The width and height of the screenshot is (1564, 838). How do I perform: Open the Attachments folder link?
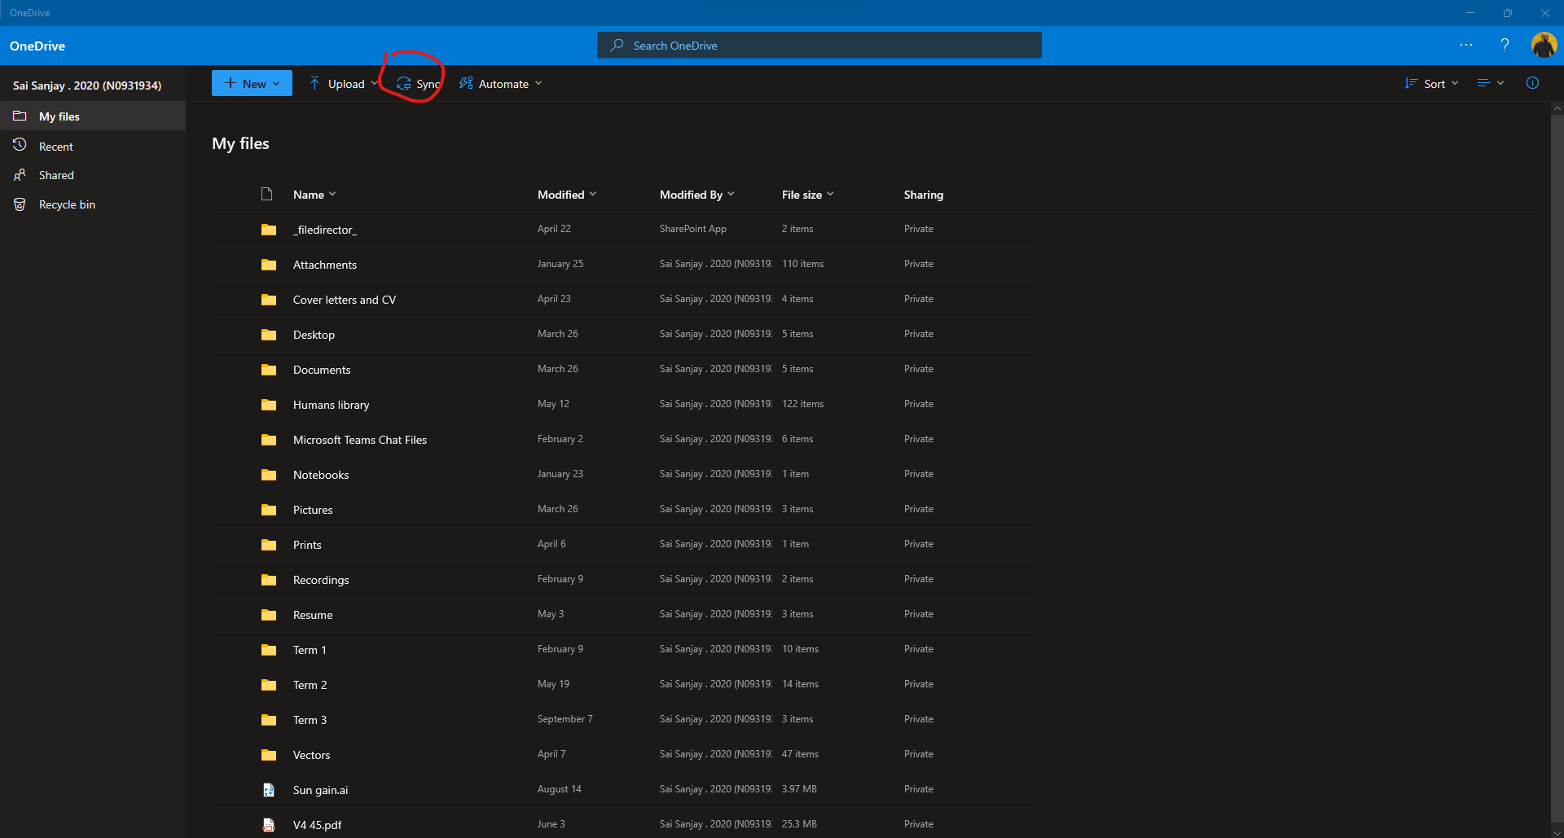pos(325,265)
